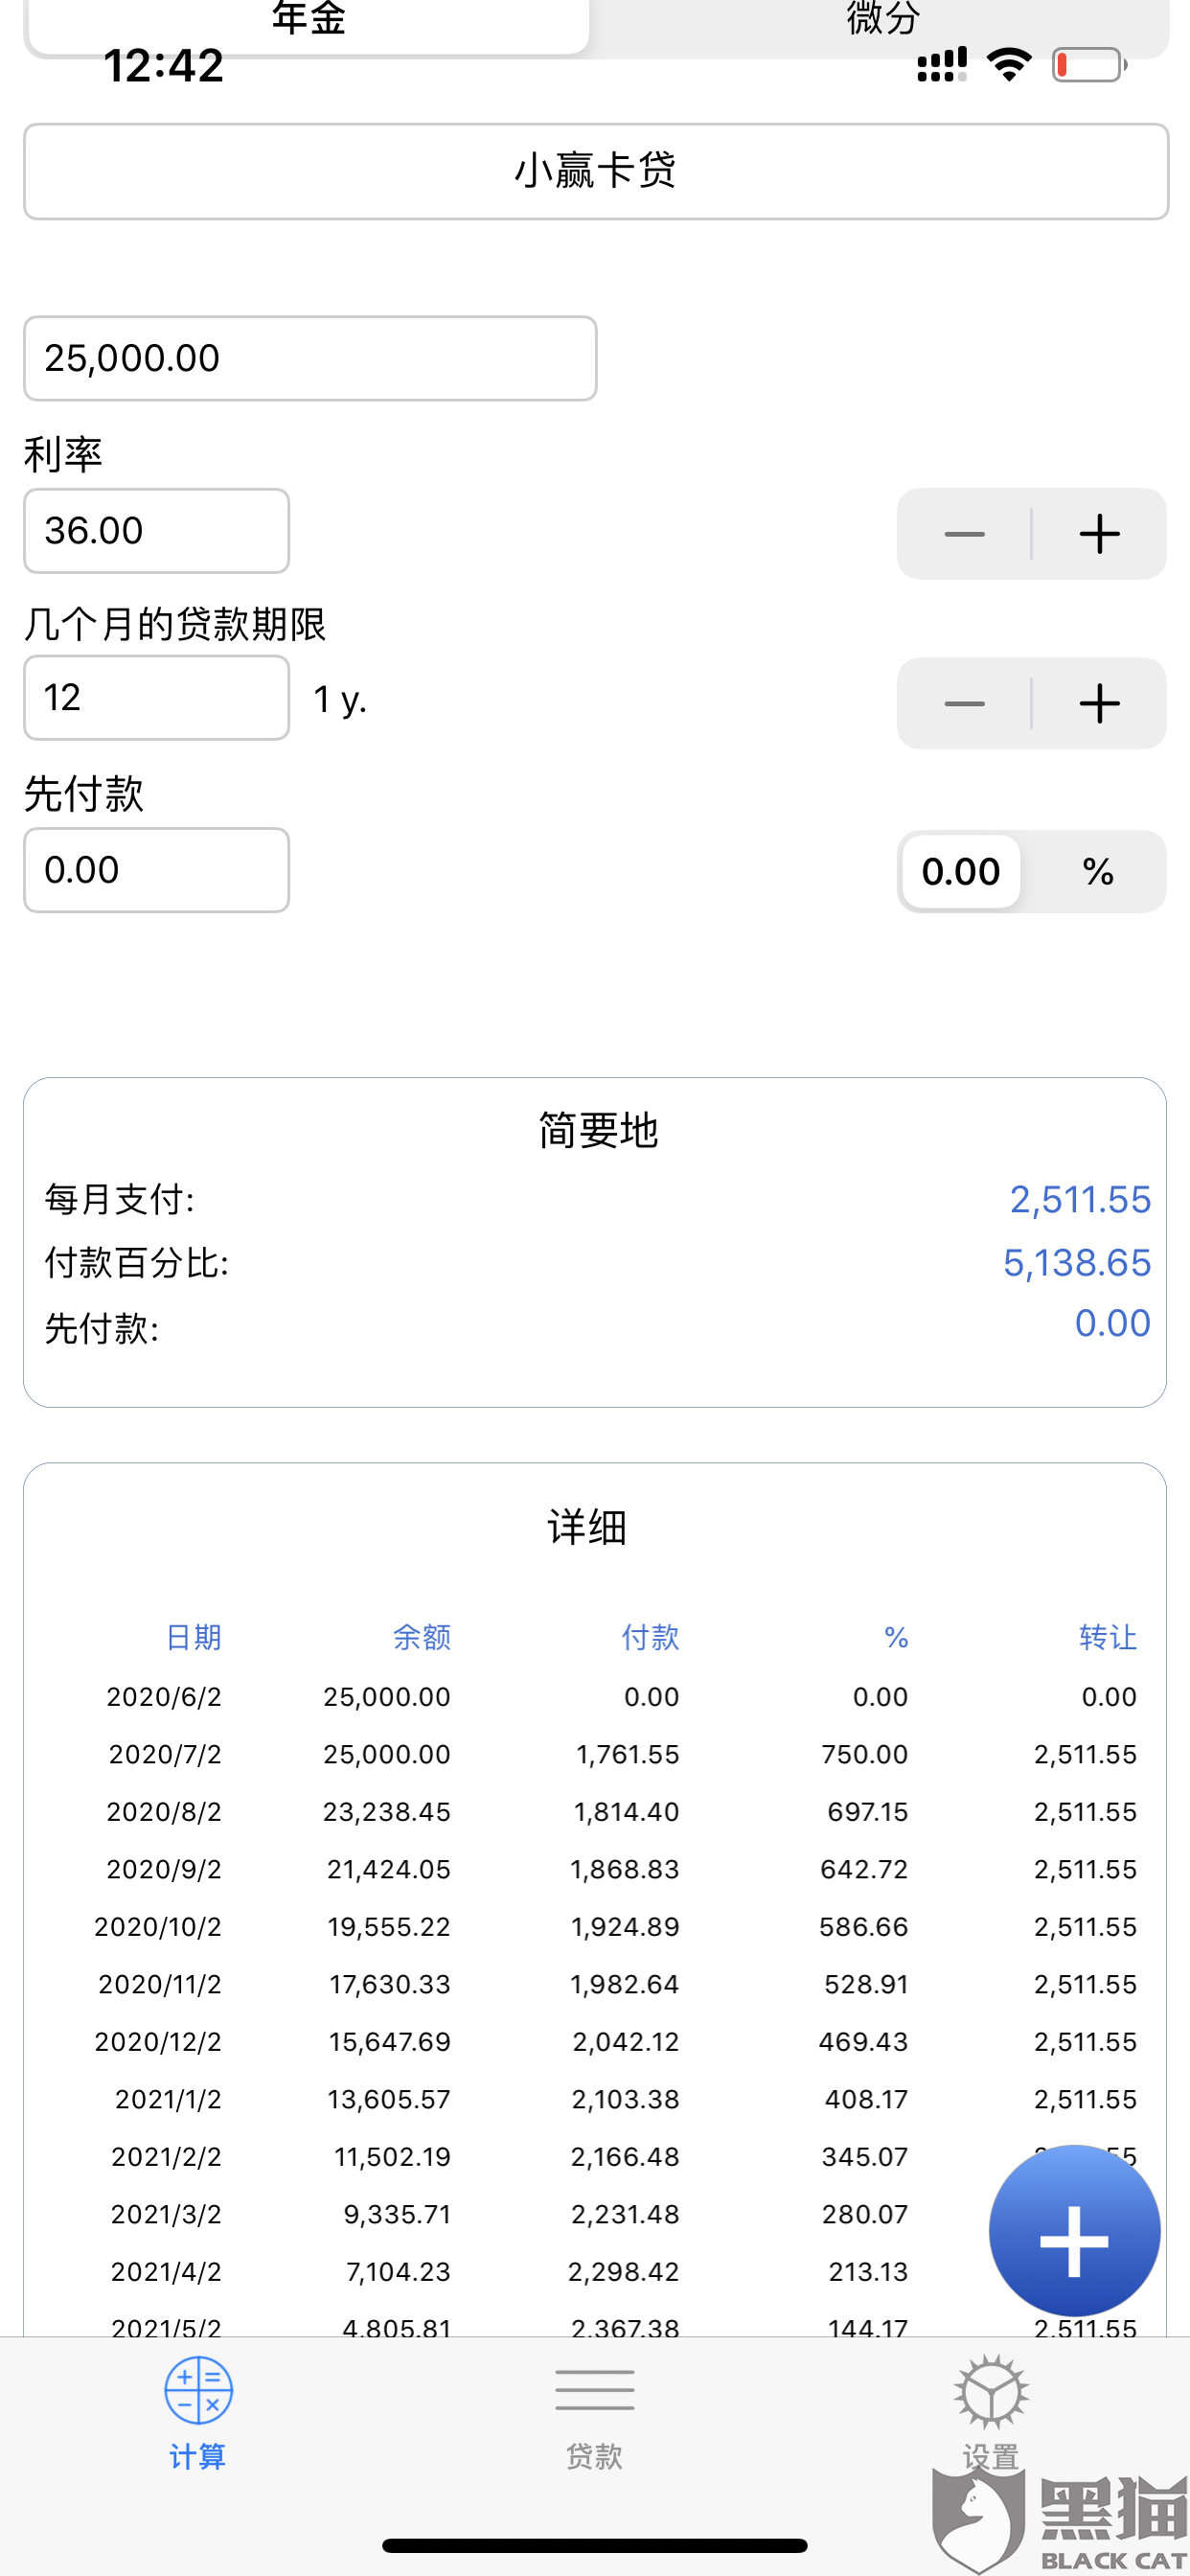The image size is (1190, 2576).
Task: Select the 2020/7/2 schedule row date
Action: pyautogui.click(x=164, y=1754)
